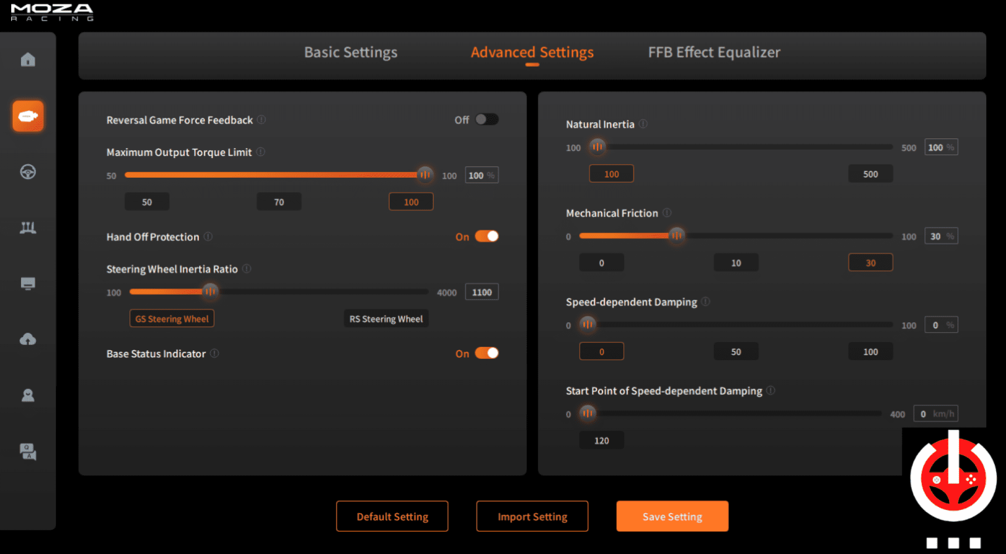Open the Q&A help icon in sidebar
Viewport: 1006px width, 554px height.
pos(28,451)
